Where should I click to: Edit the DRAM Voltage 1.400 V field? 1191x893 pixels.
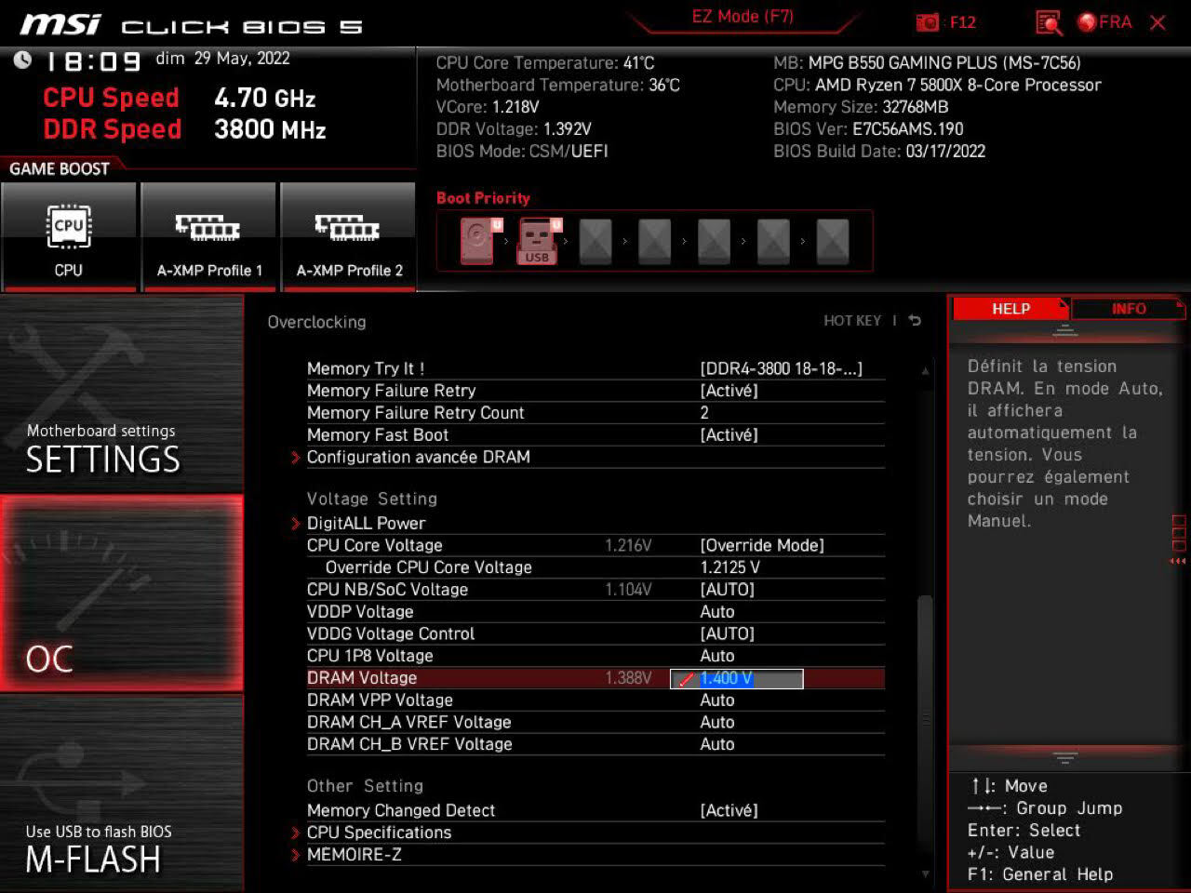click(737, 678)
